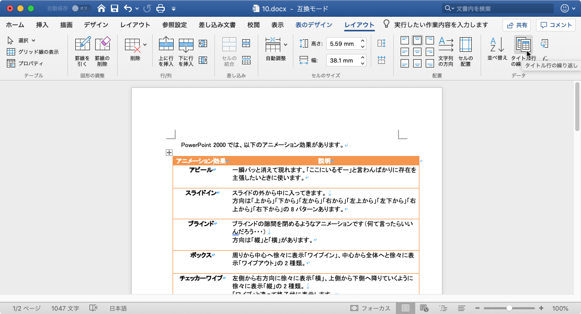Viewport: 581px width, 314px height.
Task: Open the 選択 dropdown in the テーブル group
Action: pyautogui.click(x=22, y=40)
